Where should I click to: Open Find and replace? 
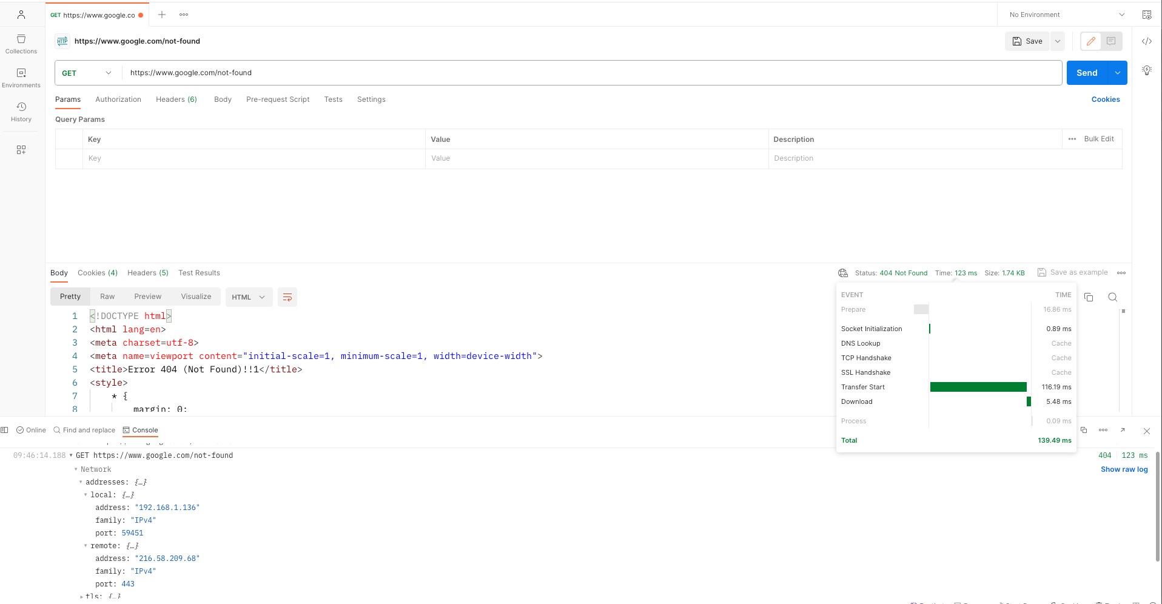point(84,430)
